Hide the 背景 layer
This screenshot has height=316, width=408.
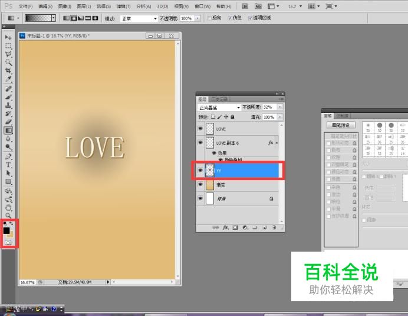click(200, 198)
